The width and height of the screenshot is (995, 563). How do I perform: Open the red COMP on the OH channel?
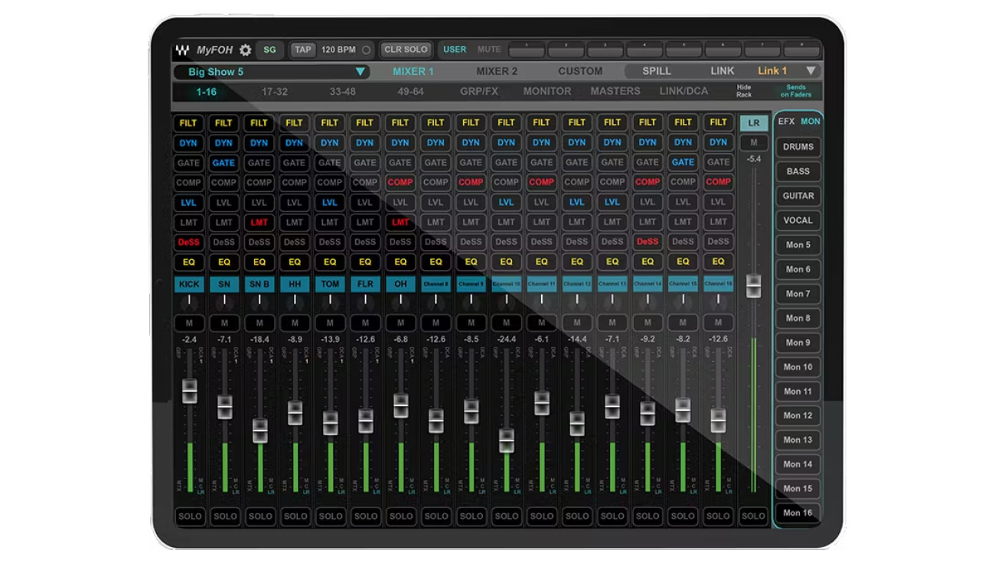click(400, 182)
